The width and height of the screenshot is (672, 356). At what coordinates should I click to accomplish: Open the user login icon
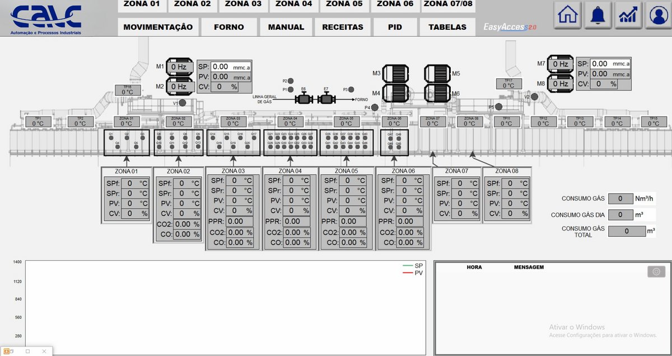(659, 16)
